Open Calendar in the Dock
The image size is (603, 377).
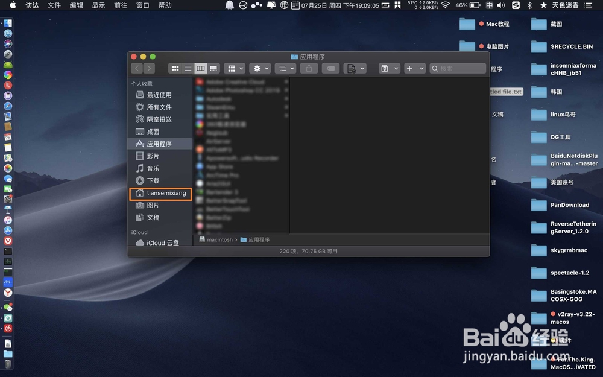(8, 137)
